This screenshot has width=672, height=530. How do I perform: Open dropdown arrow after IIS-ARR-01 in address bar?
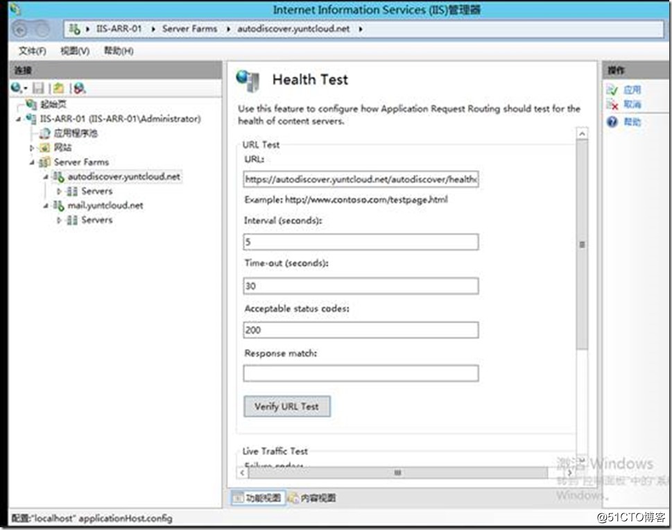pos(153,29)
